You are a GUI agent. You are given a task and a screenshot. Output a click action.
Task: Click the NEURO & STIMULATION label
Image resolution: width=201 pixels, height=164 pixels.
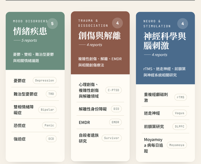coord(157,23)
